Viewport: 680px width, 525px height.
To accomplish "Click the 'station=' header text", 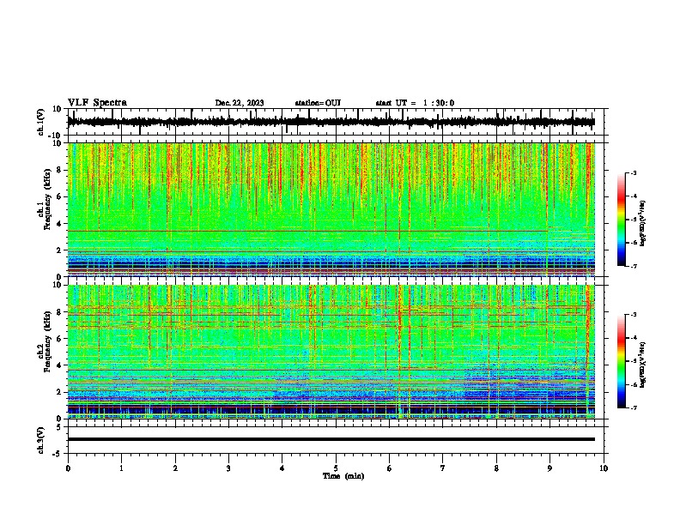I will [x=318, y=103].
